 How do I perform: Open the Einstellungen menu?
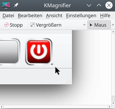81,16
